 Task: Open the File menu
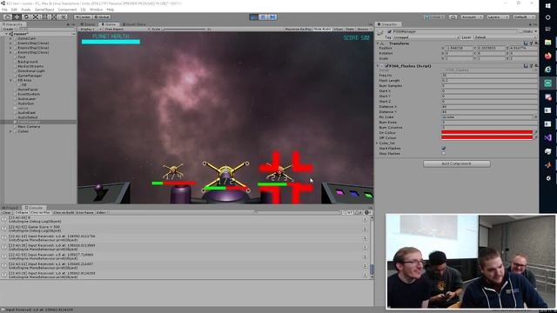pos(4,10)
